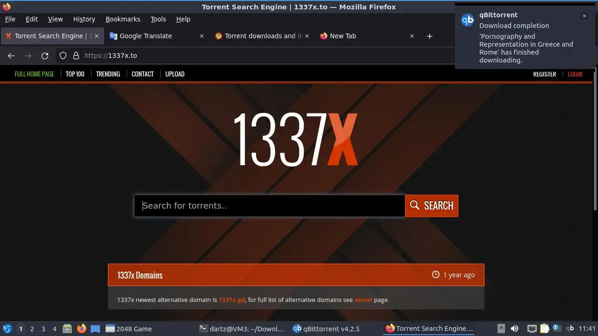
Task: Dismiss the qBittorrent notification
Action: (584, 16)
